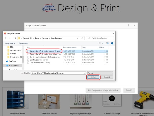Click AveryDatoteke in the address path

(x=56, y=38)
